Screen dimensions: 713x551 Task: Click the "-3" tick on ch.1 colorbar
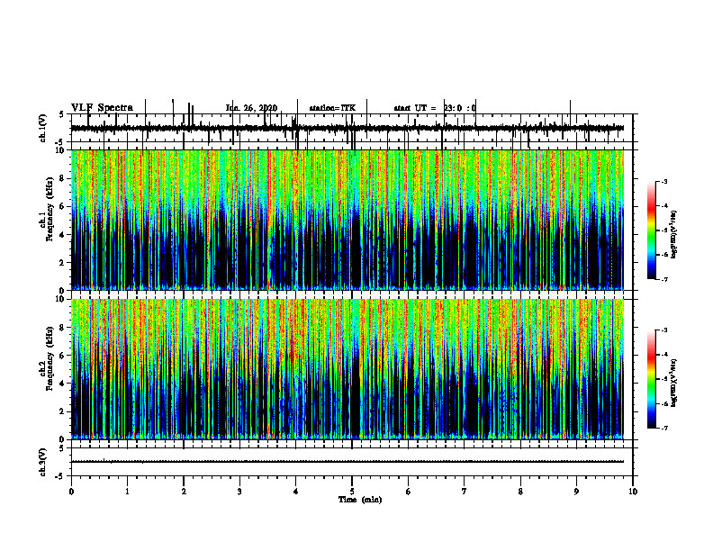663,181
